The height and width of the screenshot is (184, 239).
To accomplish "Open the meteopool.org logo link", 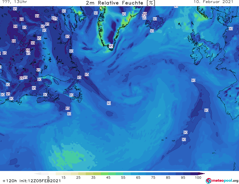I will pos(222,181).
